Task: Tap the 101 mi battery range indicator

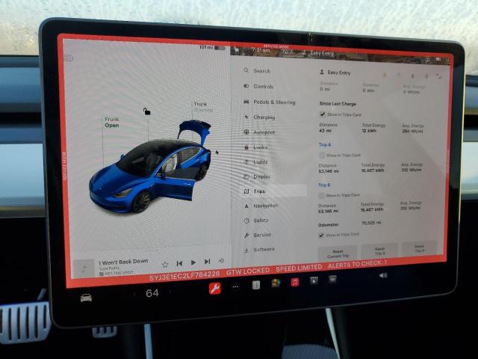Action: click(211, 48)
